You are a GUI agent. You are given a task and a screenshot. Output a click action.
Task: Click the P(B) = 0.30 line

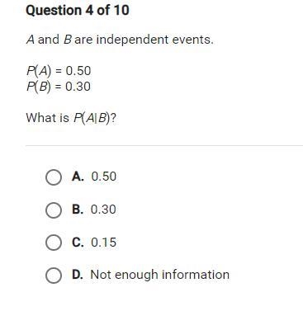(59, 87)
